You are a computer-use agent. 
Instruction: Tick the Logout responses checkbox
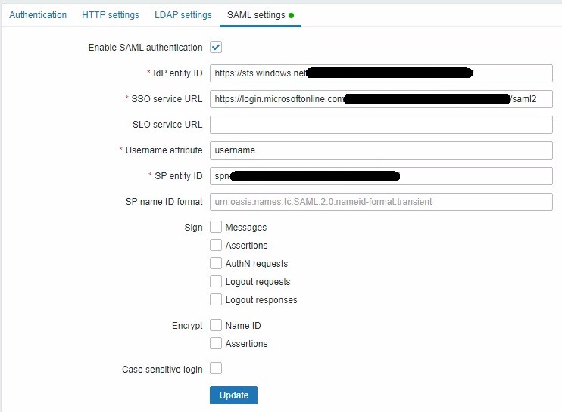[x=216, y=299]
